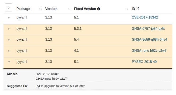This screenshot has width=176, height=95.
Task: Expand the CVE-2017-18342 row triangle
Action: [x=9, y=18]
